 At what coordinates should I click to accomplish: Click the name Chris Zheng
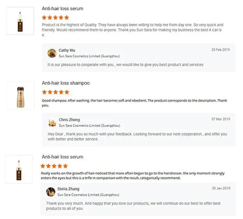coord(69,120)
